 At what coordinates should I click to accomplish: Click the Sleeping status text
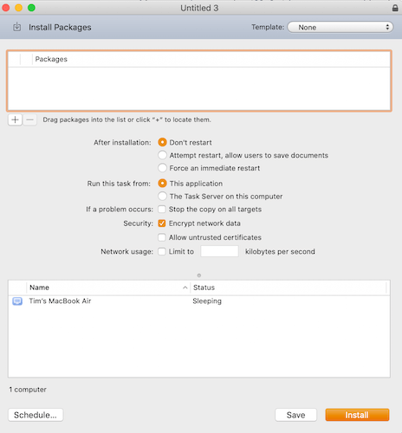[x=207, y=301]
